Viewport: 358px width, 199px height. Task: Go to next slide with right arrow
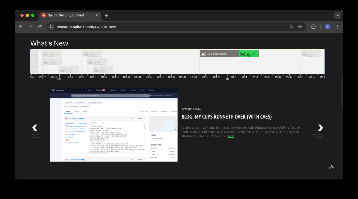[x=320, y=128]
